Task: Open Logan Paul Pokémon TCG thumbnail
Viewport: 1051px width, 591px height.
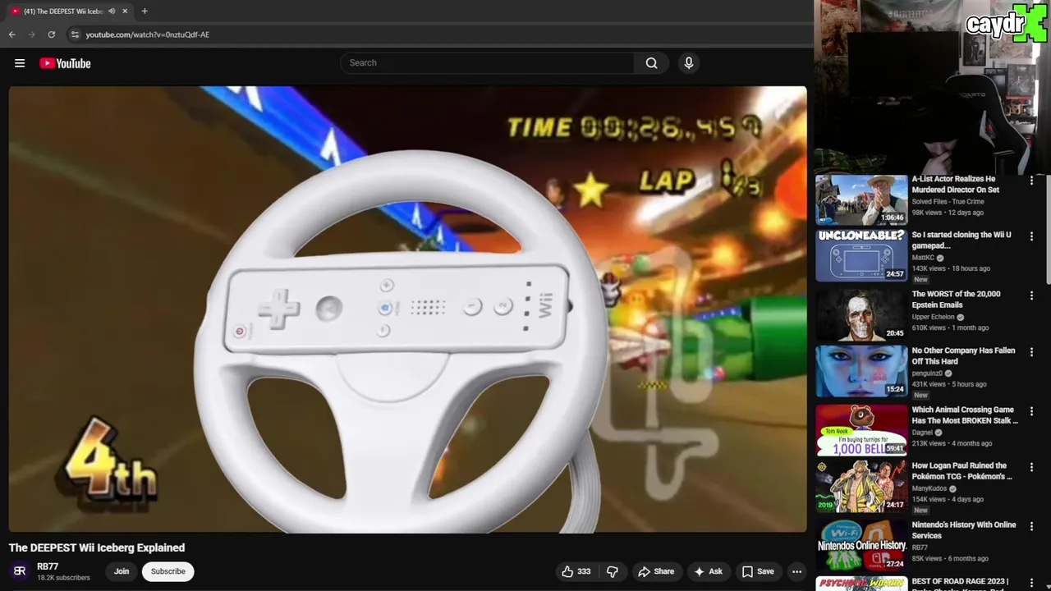Action: coord(861,486)
